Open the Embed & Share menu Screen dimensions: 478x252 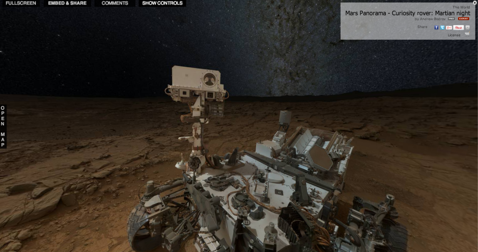tap(67, 3)
